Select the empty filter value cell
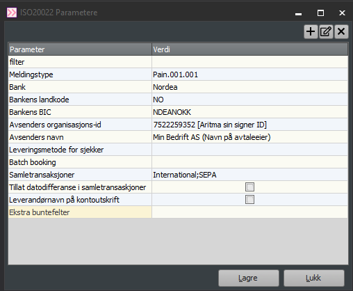Image resolution: width=353 pixels, height=291 pixels. point(250,62)
